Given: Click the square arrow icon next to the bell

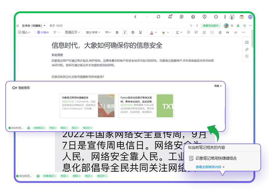Looking at the screenshot, I should 181,17.
